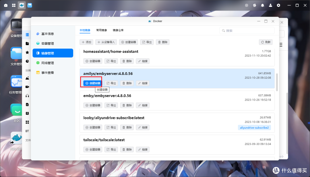The image size is (310, 177).
Task: Click 链接 for emby/embyserver
Action: point(143,105)
